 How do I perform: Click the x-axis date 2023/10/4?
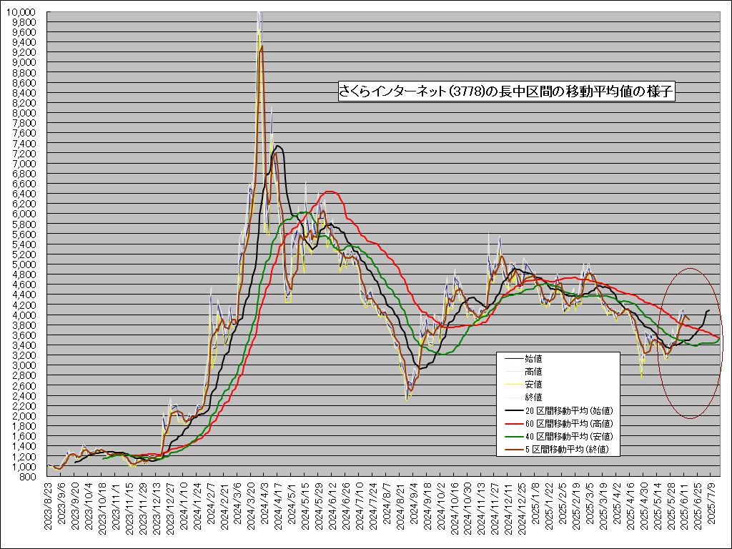[x=89, y=508]
